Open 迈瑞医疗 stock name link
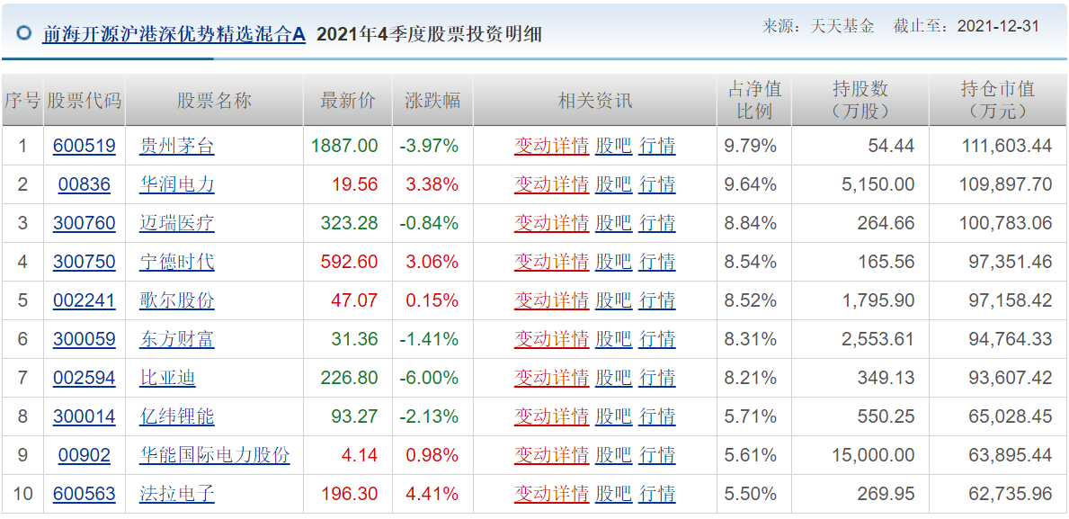 [x=176, y=222]
